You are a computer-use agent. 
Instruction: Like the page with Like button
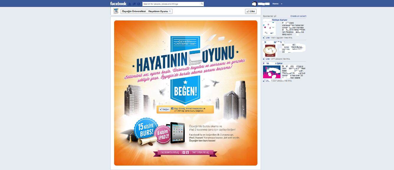pos(251,11)
